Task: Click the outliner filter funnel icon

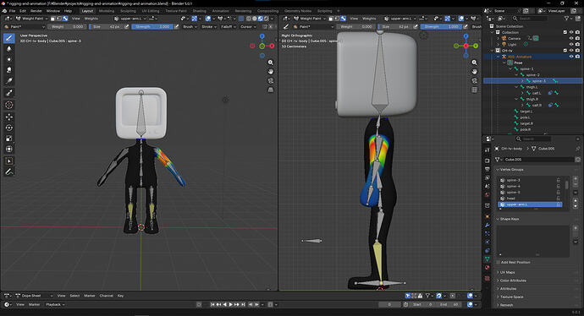Action: [566, 19]
